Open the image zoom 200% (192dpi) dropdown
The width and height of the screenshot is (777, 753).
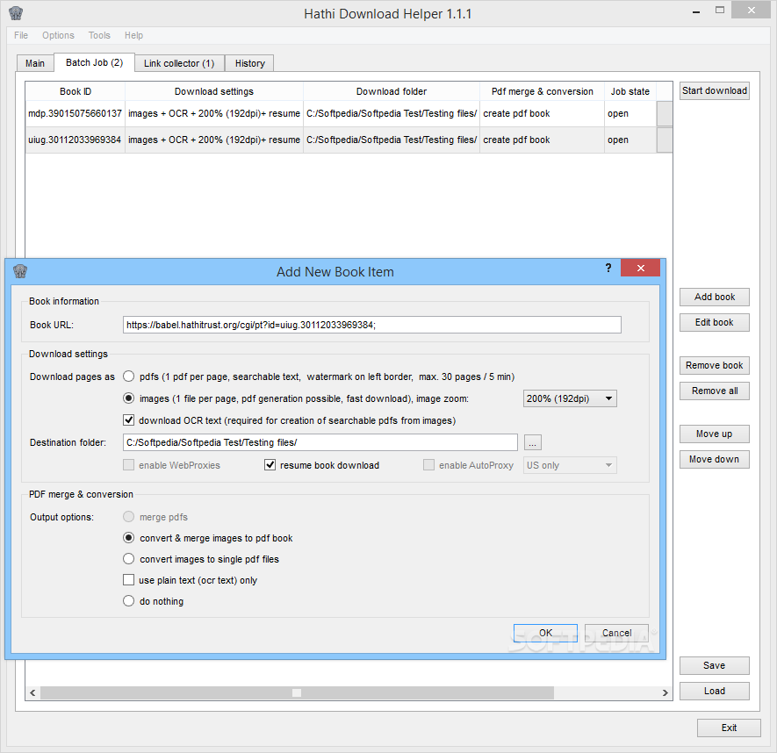point(570,398)
